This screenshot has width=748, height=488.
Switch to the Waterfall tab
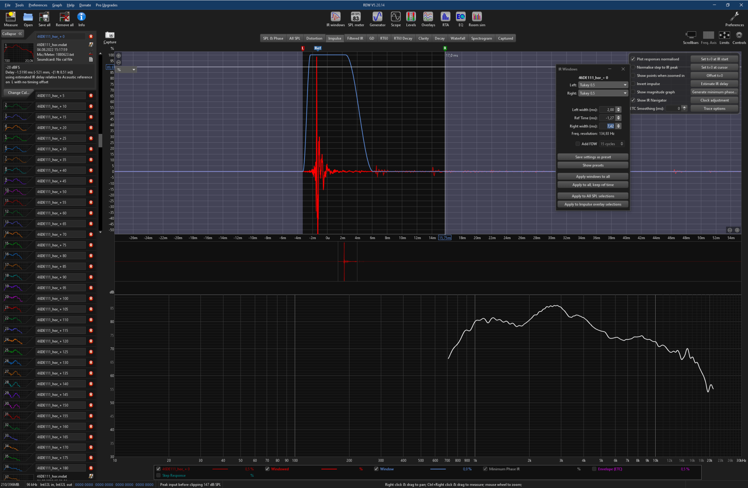coord(458,38)
